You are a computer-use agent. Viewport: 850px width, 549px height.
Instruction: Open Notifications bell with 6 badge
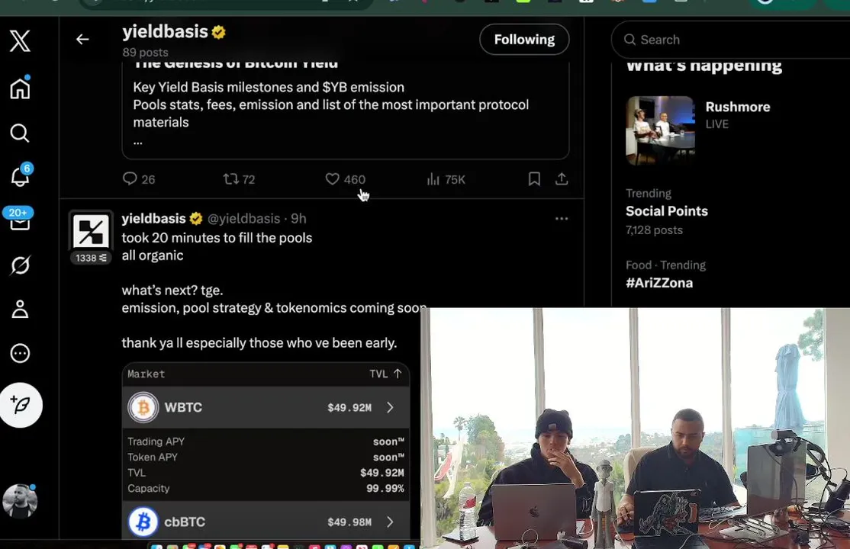(x=21, y=175)
